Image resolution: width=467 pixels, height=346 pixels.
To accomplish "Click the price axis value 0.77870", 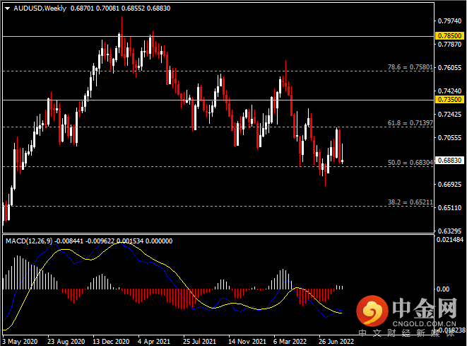I will [449, 44].
